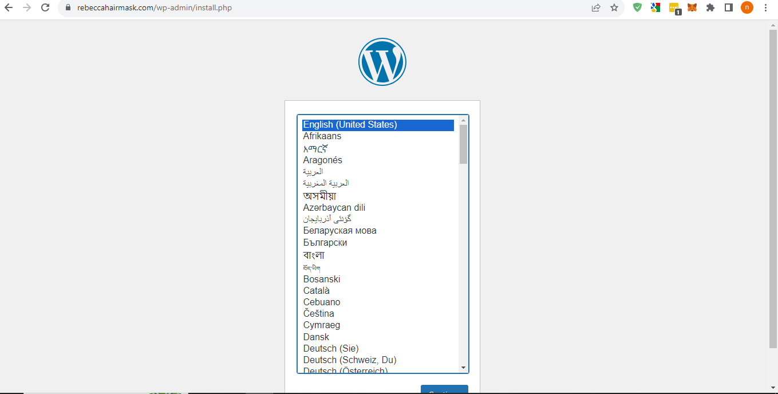Pick Català from the list
The width and height of the screenshot is (778, 394).
point(378,291)
